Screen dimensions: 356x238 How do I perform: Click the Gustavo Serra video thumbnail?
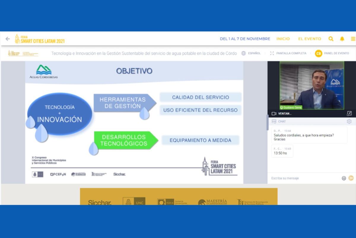point(312,85)
